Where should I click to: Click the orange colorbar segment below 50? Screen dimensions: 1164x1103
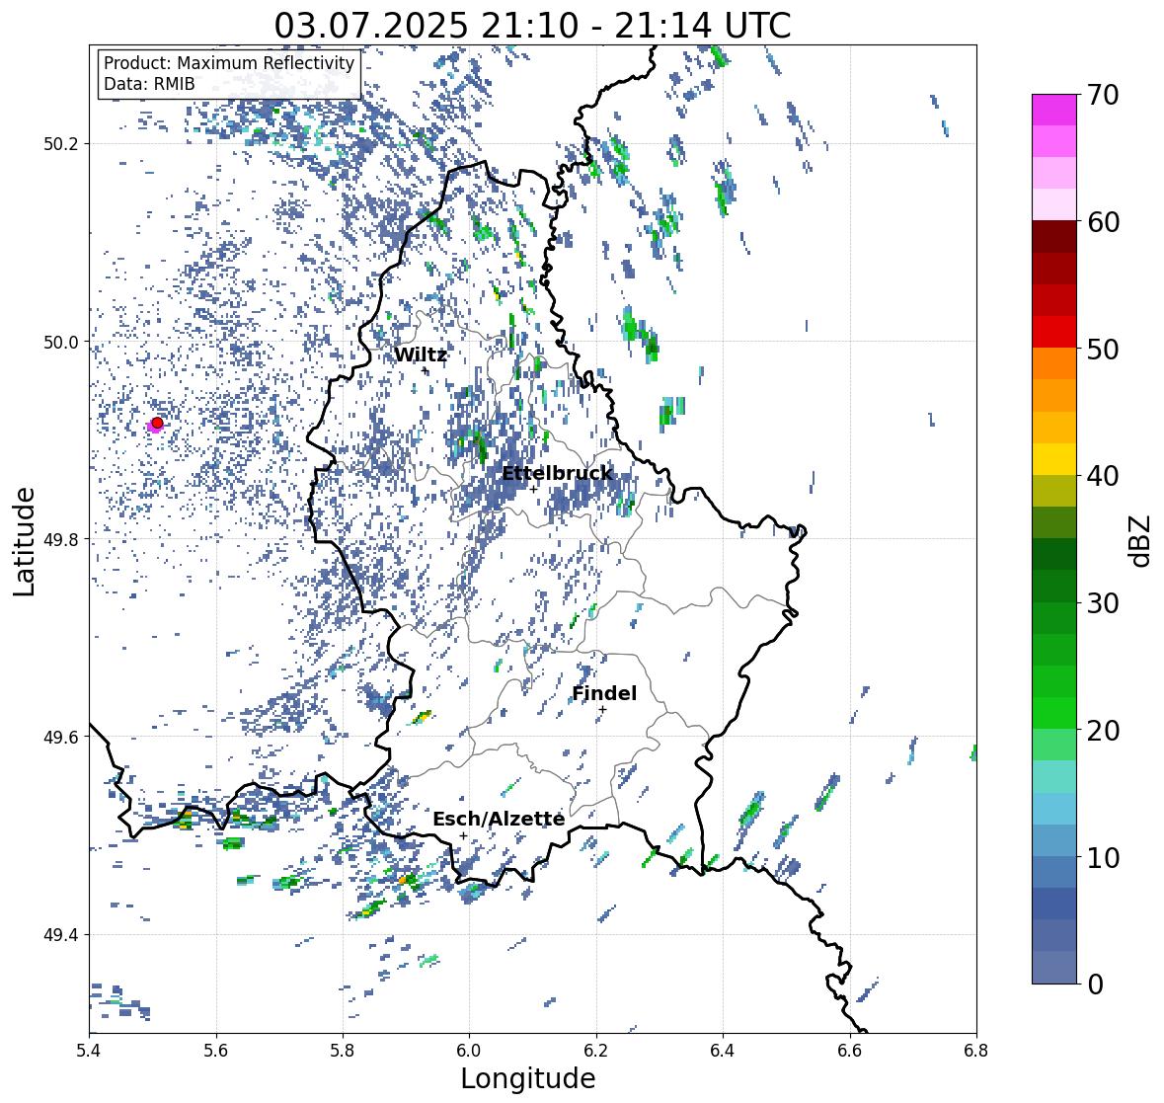coord(1054,363)
